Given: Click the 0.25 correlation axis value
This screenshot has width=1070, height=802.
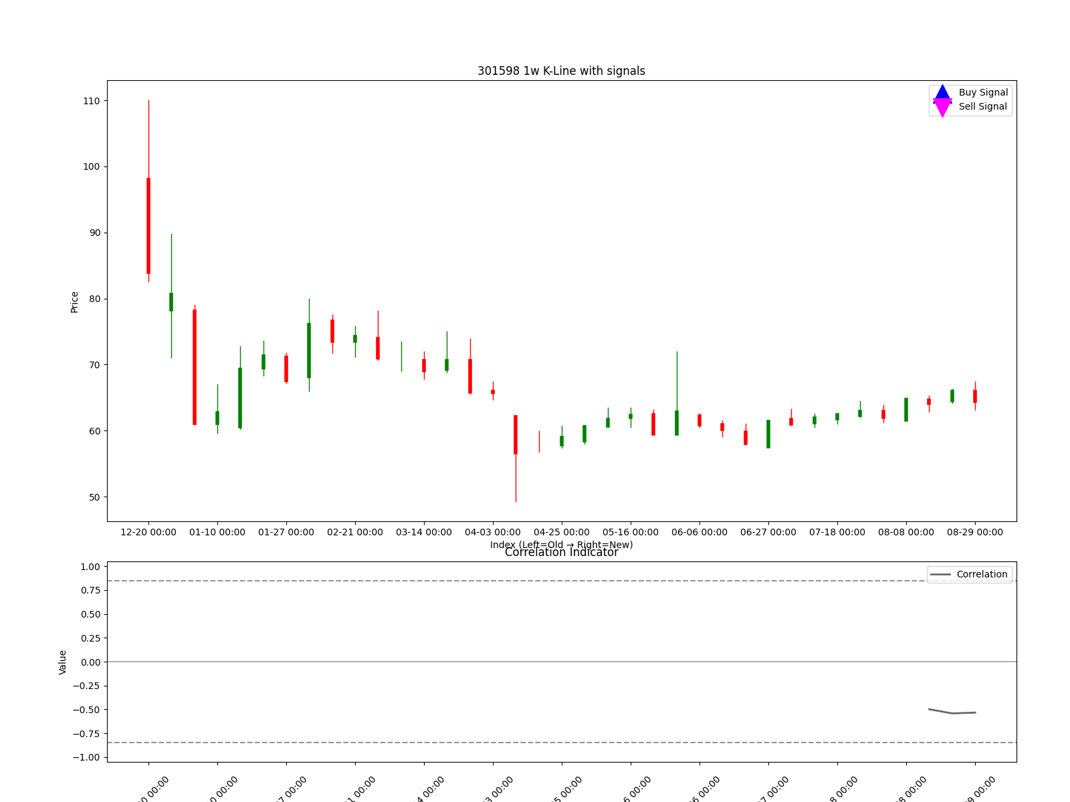Looking at the screenshot, I should (x=90, y=638).
